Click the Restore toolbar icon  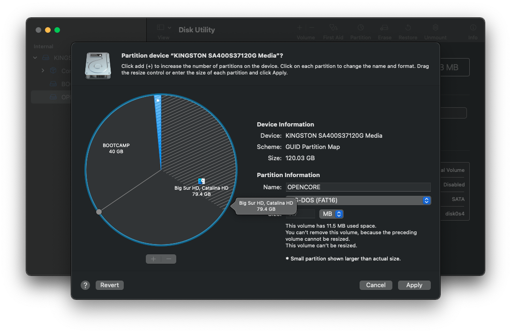408,28
